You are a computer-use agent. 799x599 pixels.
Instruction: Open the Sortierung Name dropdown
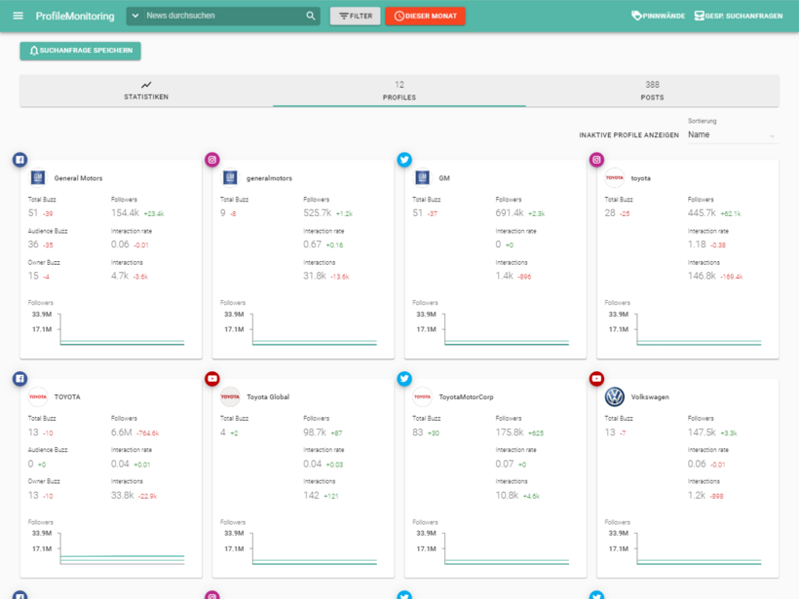tap(733, 135)
